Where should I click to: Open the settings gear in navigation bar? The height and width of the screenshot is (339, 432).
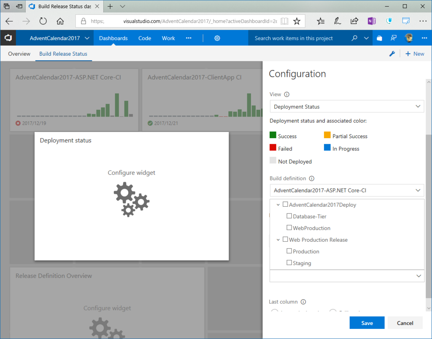(217, 38)
